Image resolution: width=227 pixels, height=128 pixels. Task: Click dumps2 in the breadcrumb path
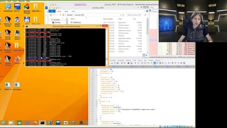click(70, 15)
